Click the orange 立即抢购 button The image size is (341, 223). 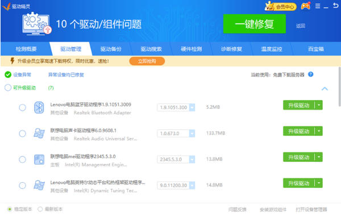pyautogui.click(x=147, y=61)
